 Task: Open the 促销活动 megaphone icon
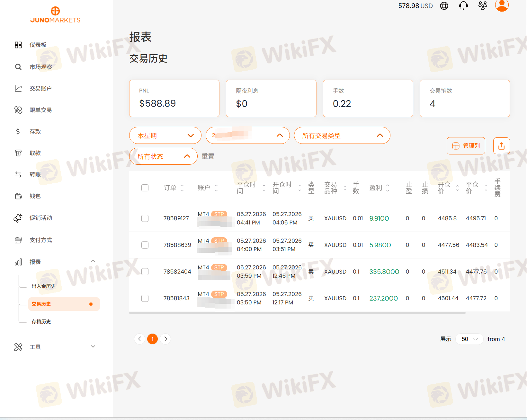click(x=18, y=218)
